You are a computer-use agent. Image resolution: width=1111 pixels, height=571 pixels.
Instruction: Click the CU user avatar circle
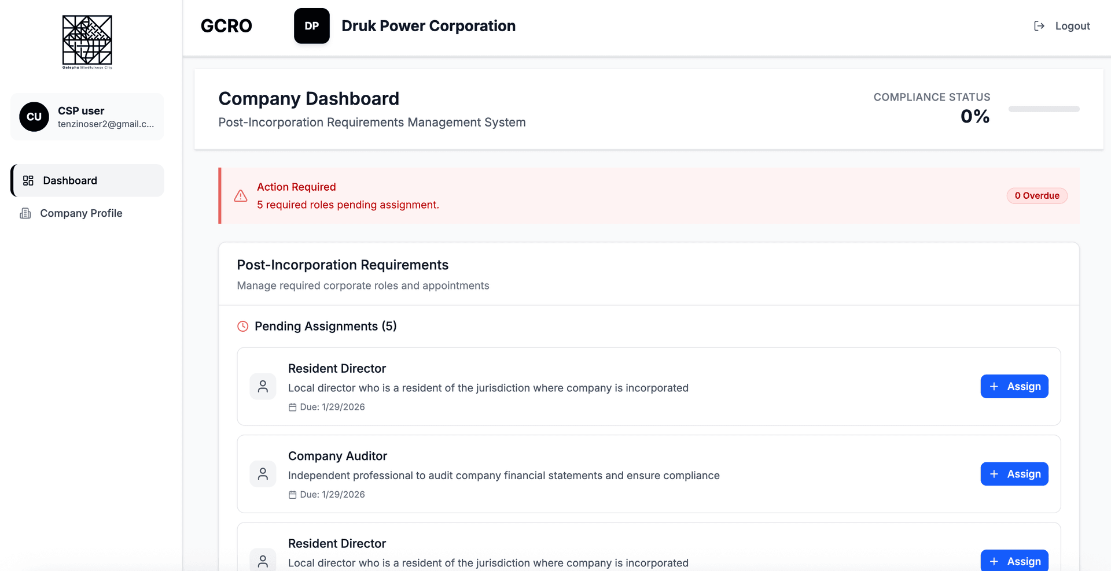(34, 116)
